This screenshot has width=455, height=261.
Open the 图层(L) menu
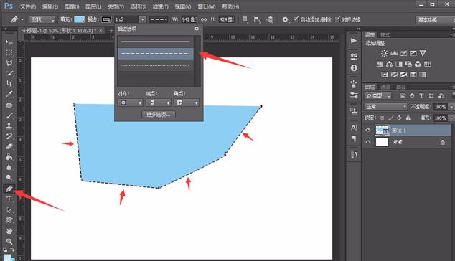(x=93, y=6)
